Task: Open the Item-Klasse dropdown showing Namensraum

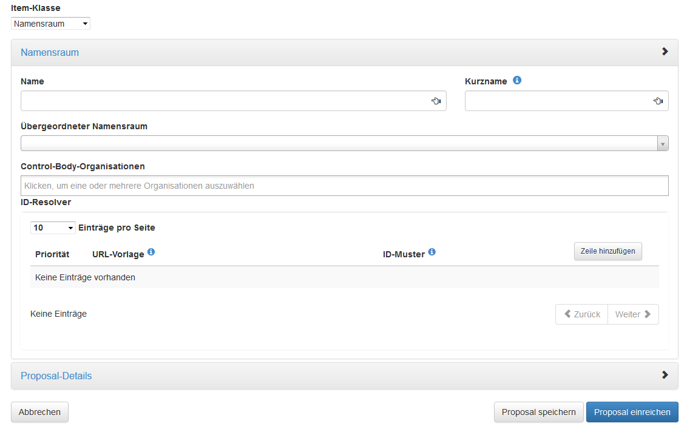Action: [x=50, y=24]
